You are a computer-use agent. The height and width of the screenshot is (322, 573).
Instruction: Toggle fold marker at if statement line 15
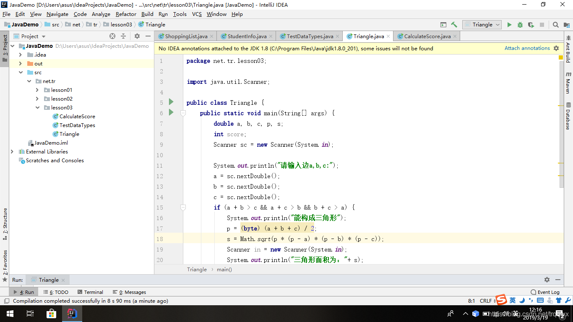(183, 208)
